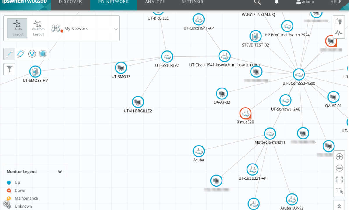Screen dimensions: 349x210
Task: Collapse the Monitor Legend panel
Action: [x=60, y=172]
